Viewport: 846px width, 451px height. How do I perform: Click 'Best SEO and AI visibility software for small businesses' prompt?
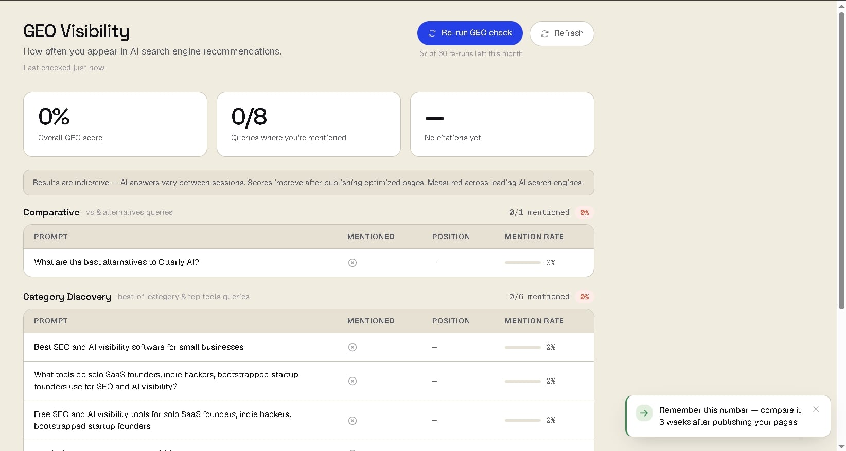tap(138, 347)
